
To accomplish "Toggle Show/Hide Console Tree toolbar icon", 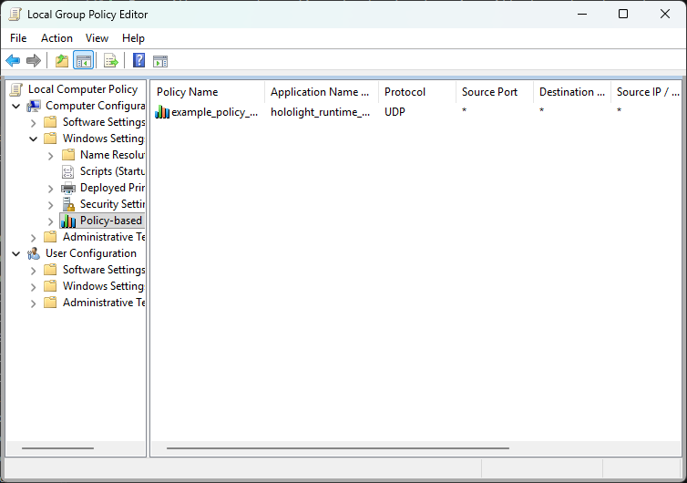I will click(83, 60).
